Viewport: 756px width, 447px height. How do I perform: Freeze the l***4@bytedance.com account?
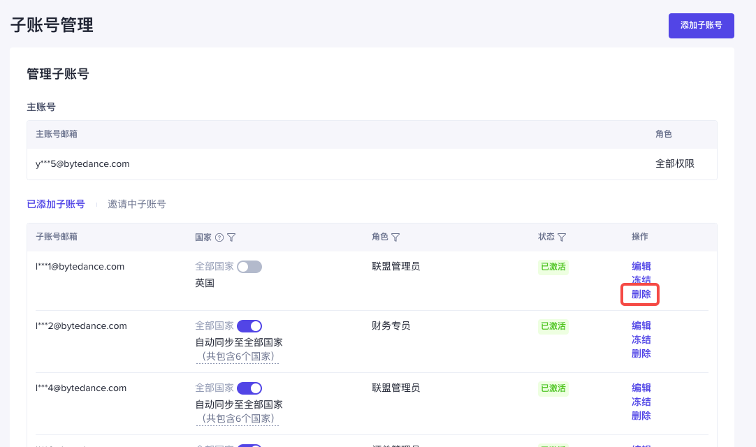[x=641, y=402]
